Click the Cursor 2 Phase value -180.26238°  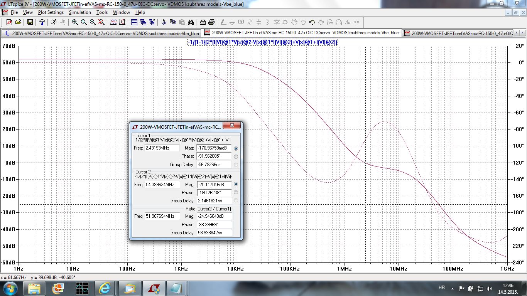pos(214,192)
